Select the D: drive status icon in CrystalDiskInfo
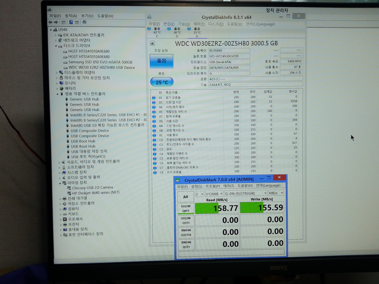 coord(169,29)
